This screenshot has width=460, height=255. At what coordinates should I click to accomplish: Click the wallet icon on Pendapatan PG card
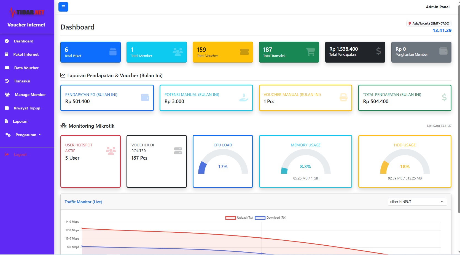(145, 97)
